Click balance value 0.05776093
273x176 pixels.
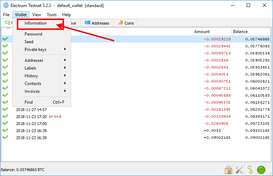(x=257, y=46)
